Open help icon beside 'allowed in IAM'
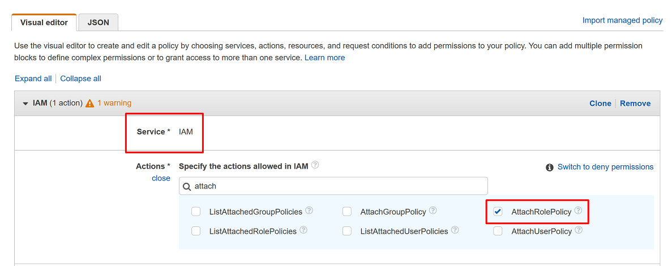672x266 pixels. click(315, 165)
